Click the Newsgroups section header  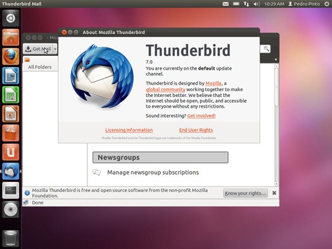pyautogui.click(x=160, y=157)
